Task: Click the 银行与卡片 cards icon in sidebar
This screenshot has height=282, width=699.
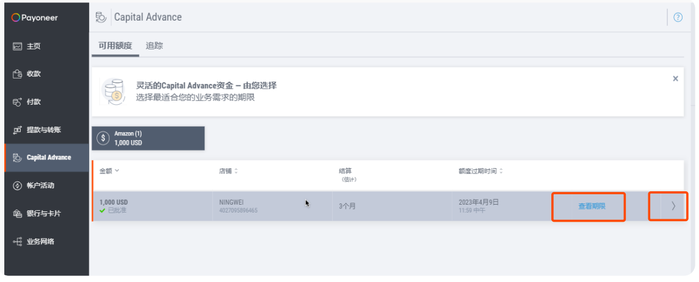Action: pyautogui.click(x=17, y=214)
